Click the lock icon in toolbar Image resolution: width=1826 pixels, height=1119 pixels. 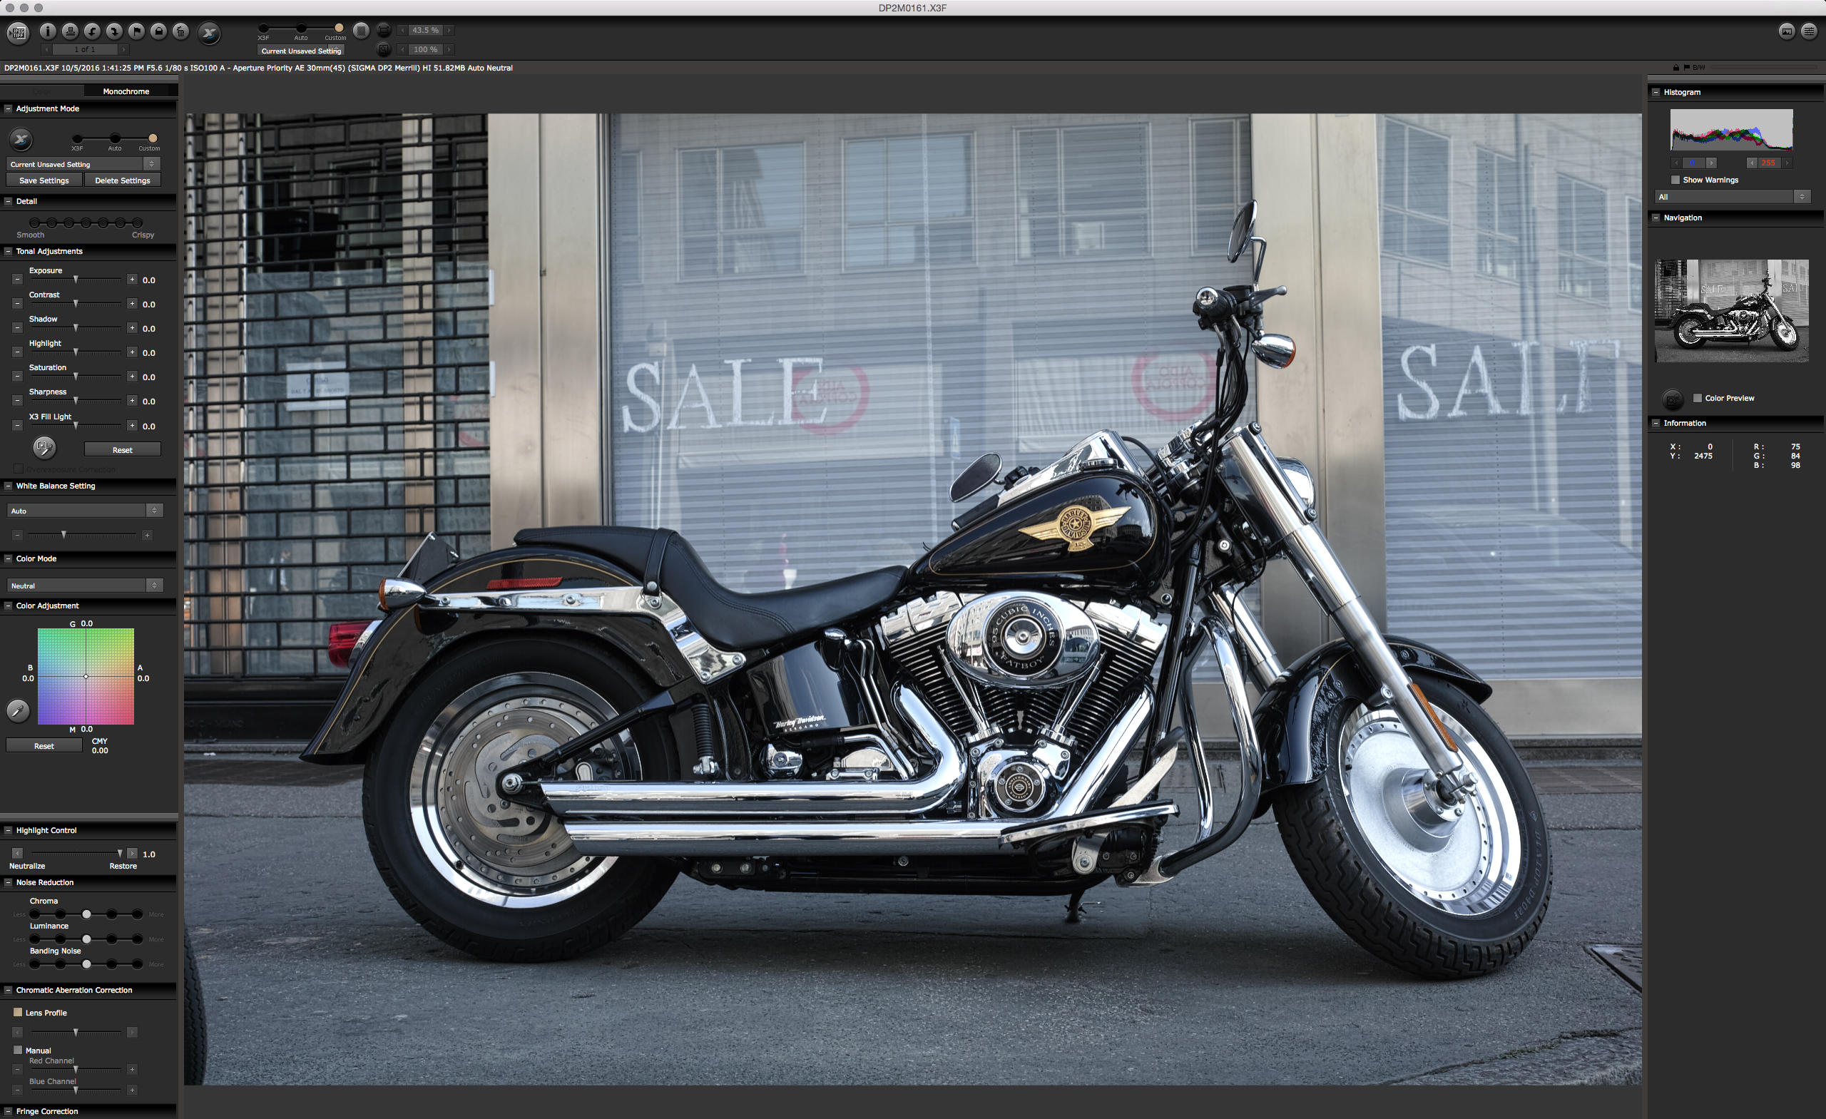coord(158,31)
